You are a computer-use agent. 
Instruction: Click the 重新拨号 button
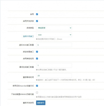(41, 103)
